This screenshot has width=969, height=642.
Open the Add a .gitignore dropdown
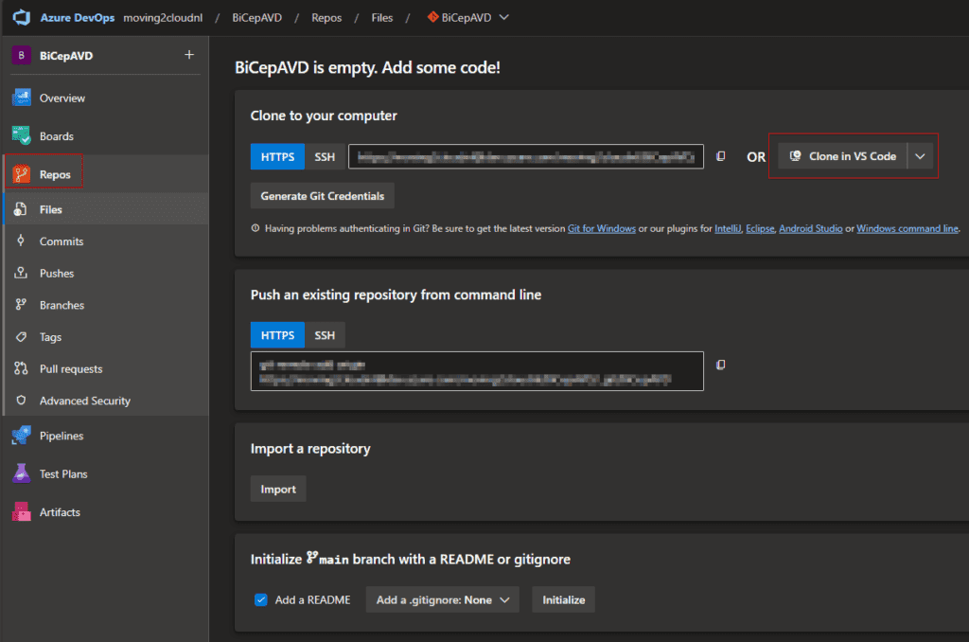(442, 599)
